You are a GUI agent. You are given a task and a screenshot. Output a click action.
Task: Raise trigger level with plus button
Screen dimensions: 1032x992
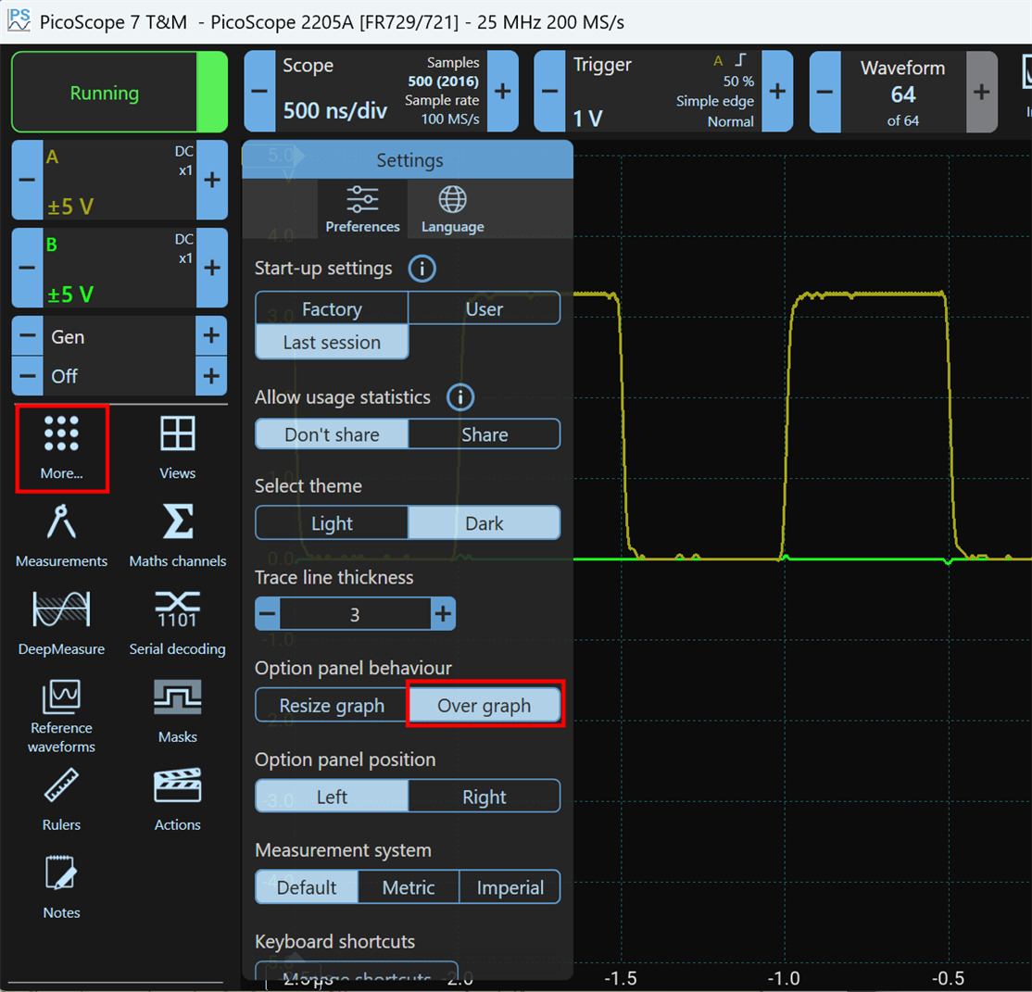point(777,92)
